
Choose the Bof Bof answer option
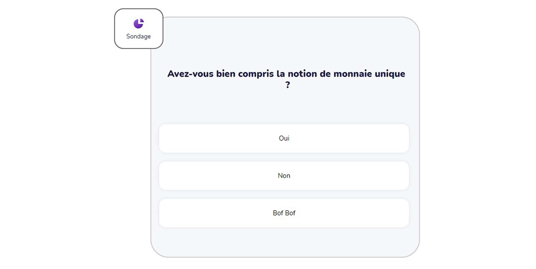click(x=284, y=213)
